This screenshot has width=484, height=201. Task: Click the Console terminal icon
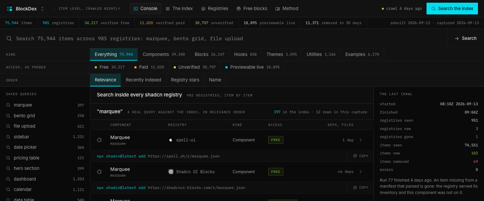[x=136, y=9]
